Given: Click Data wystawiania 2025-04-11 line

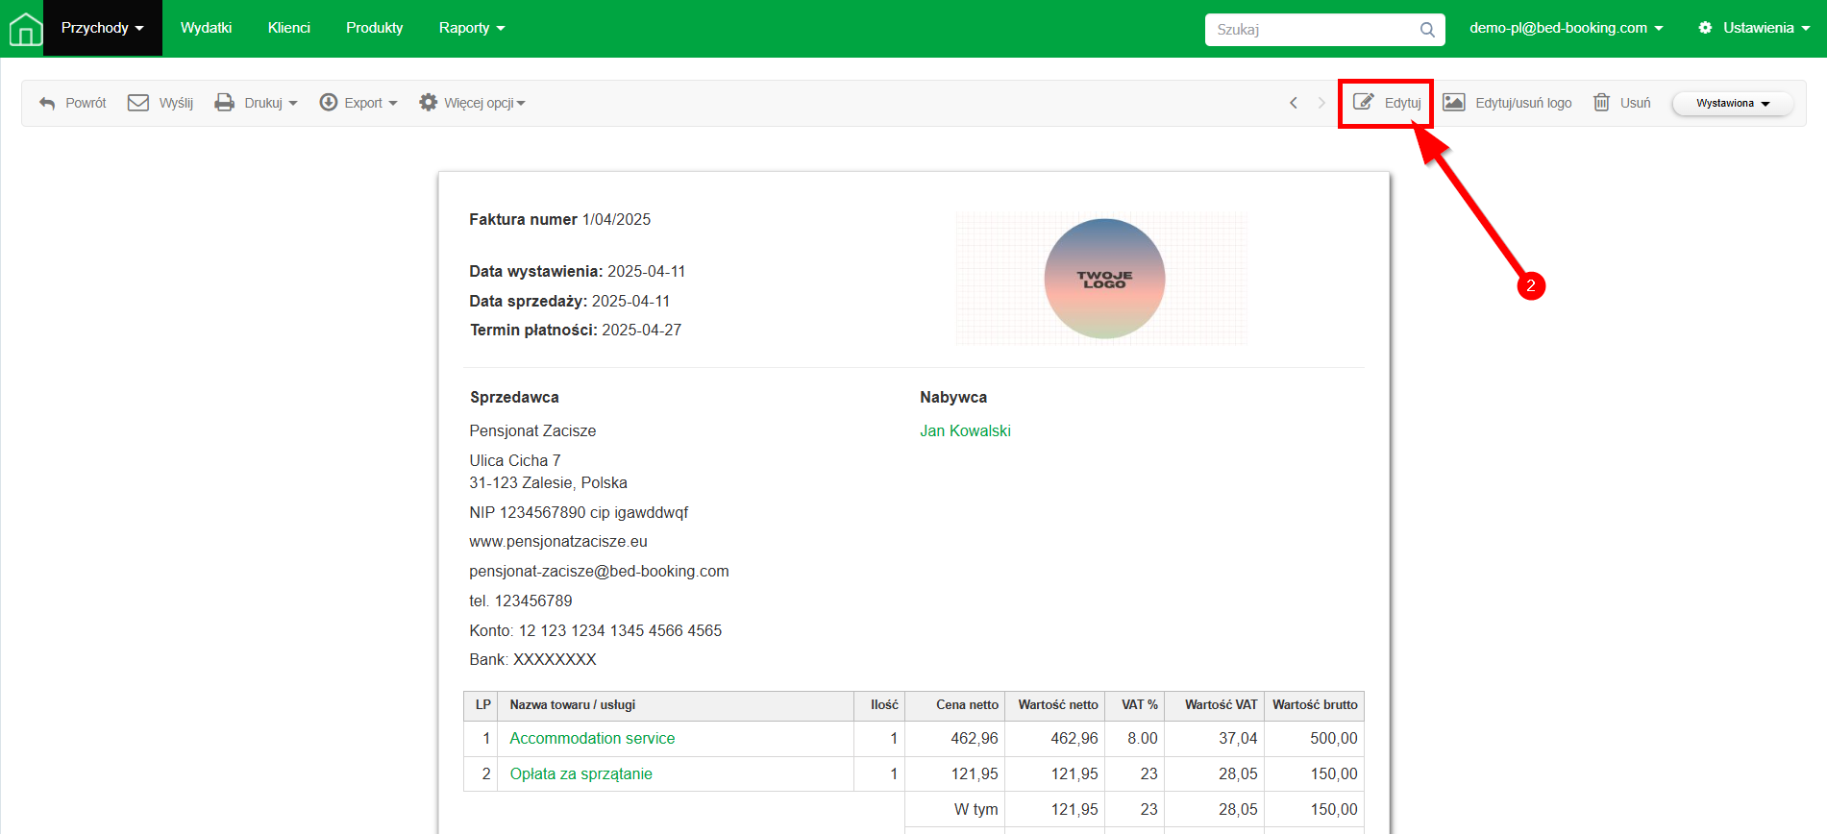Looking at the screenshot, I should pos(577,271).
